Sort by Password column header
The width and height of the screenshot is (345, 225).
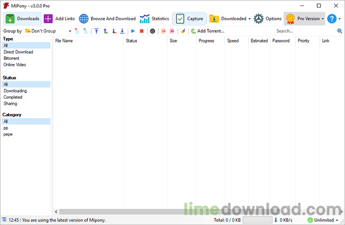[x=283, y=41]
